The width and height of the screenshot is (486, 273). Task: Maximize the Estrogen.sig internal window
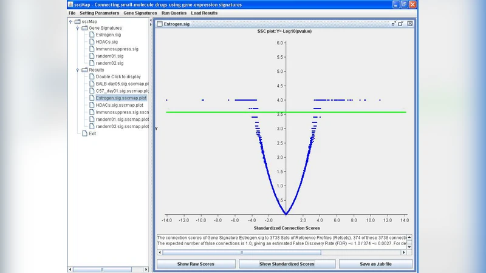tap(401, 24)
